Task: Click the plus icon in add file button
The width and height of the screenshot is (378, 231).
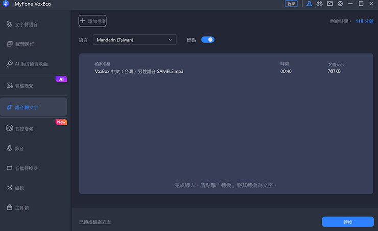Action: pos(83,21)
